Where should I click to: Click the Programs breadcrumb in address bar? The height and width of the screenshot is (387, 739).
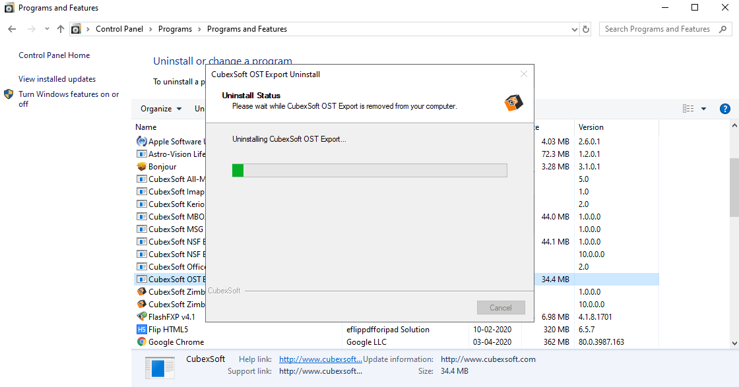click(175, 29)
